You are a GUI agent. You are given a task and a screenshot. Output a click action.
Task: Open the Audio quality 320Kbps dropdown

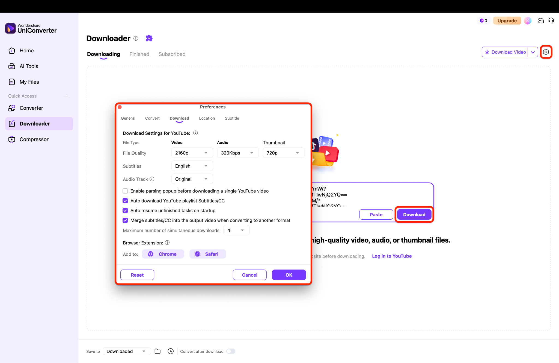(238, 153)
